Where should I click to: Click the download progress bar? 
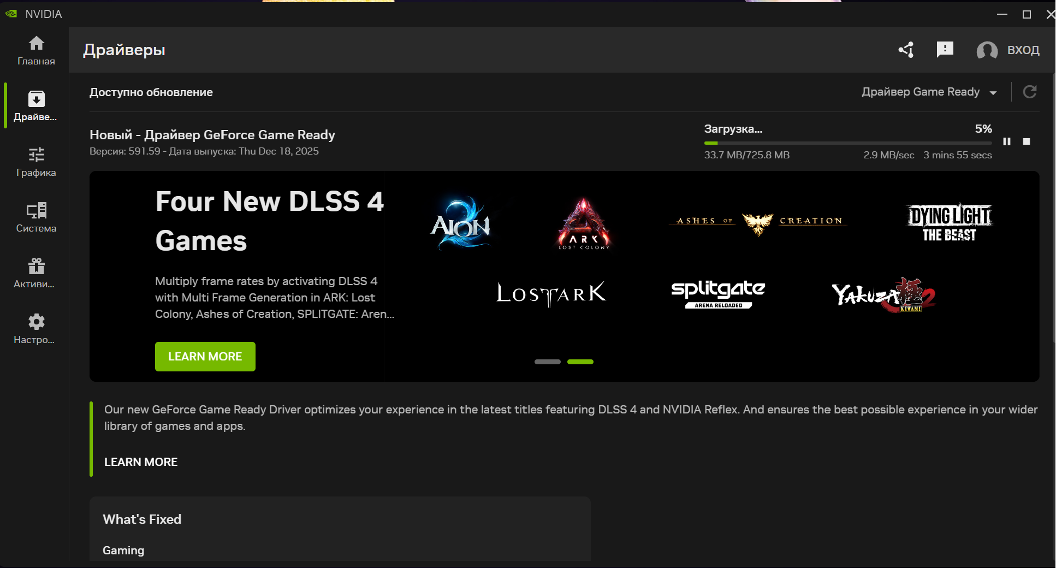[848, 143]
